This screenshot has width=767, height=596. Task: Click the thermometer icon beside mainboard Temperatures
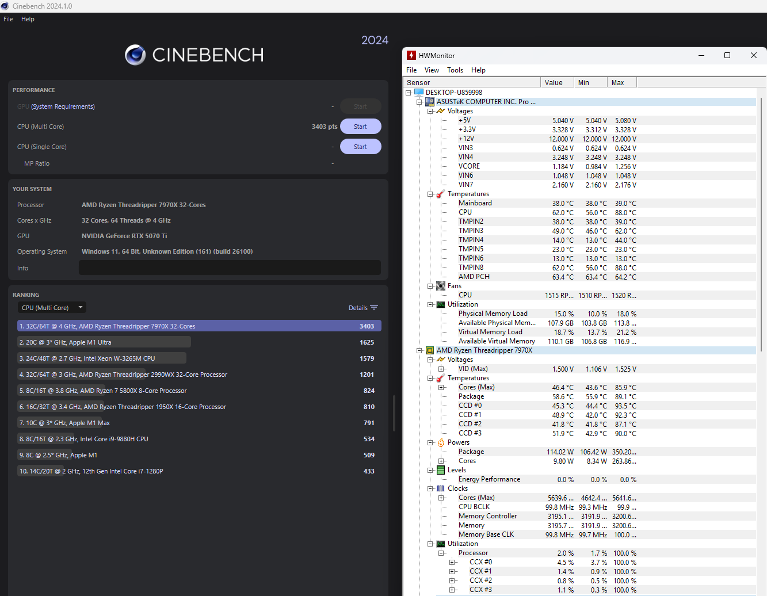pos(441,194)
